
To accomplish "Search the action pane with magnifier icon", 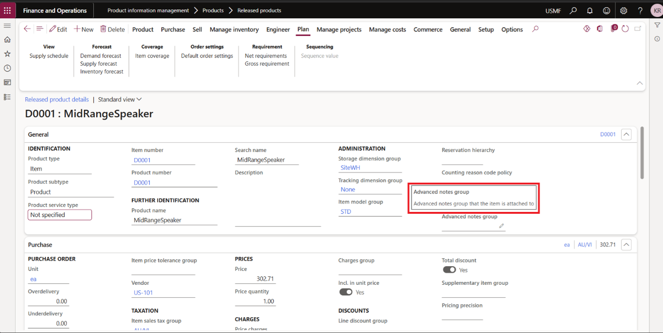I will tap(536, 29).
